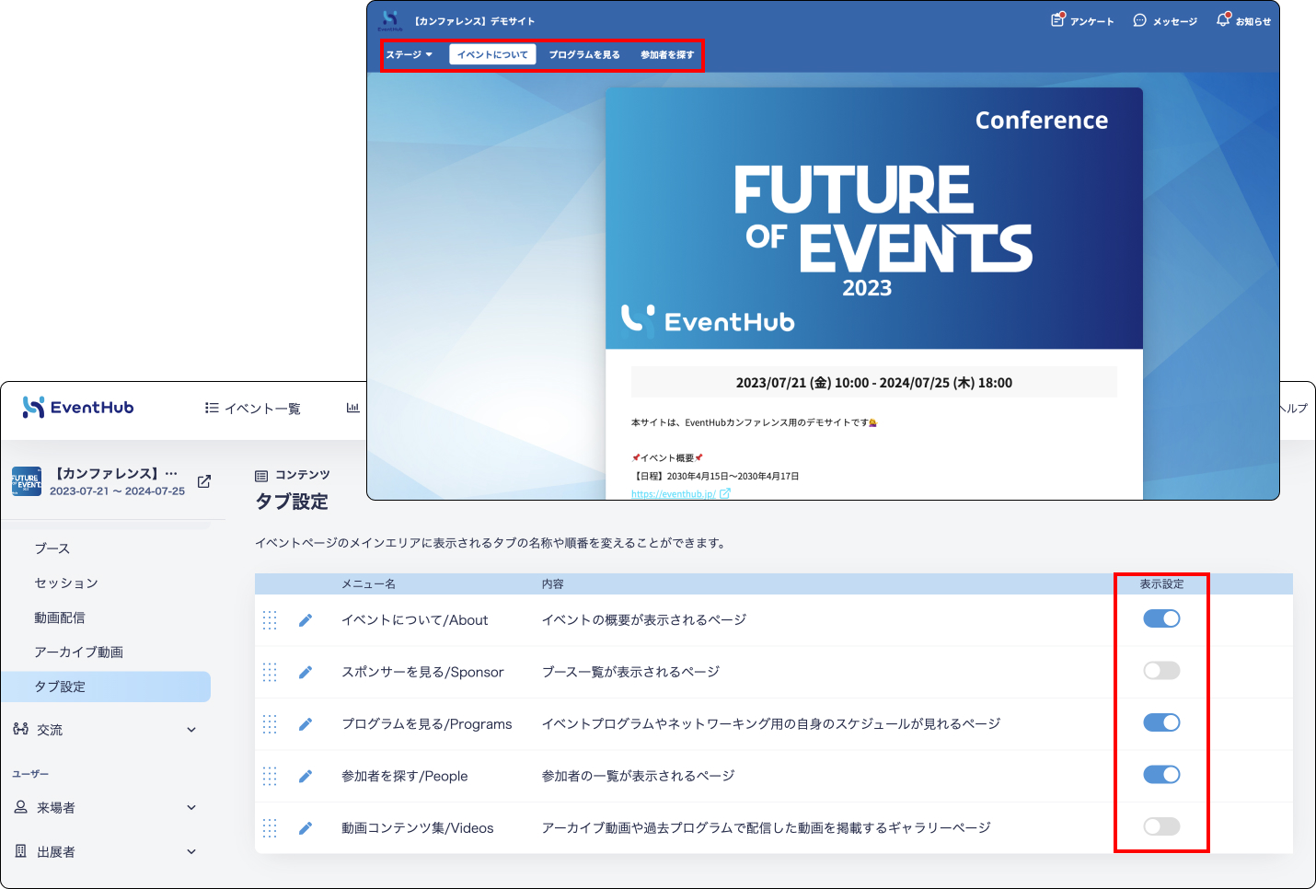The height and width of the screenshot is (889, 1316).
Task: Click the 出展者 building icon in the sidebar
Action: click(x=20, y=851)
